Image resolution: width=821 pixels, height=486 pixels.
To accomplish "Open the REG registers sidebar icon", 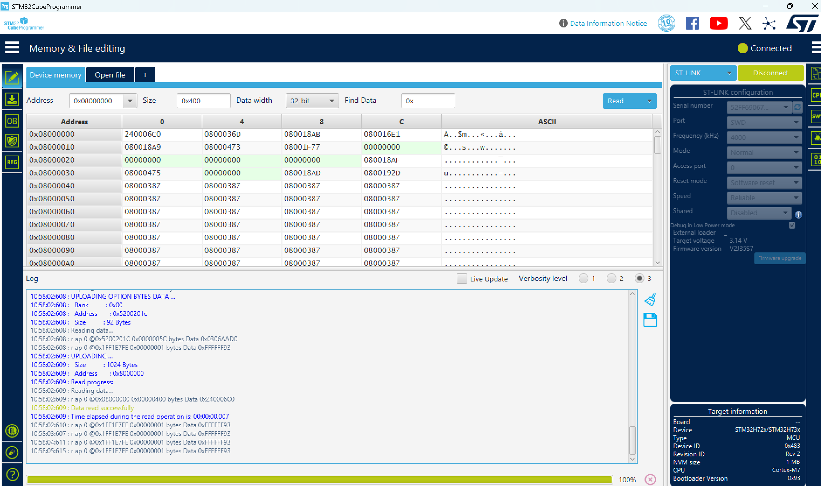I will [12, 162].
